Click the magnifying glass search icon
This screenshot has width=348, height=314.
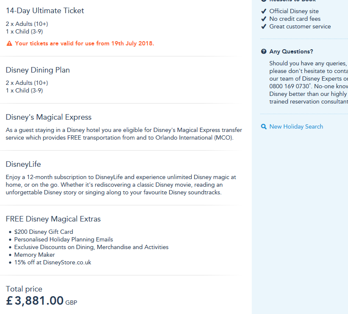(264, 126)
